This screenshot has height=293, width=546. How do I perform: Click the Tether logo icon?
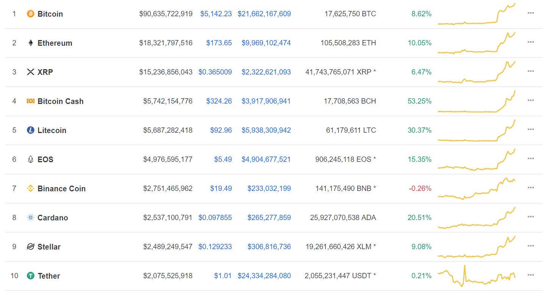(x=31, y=276)
